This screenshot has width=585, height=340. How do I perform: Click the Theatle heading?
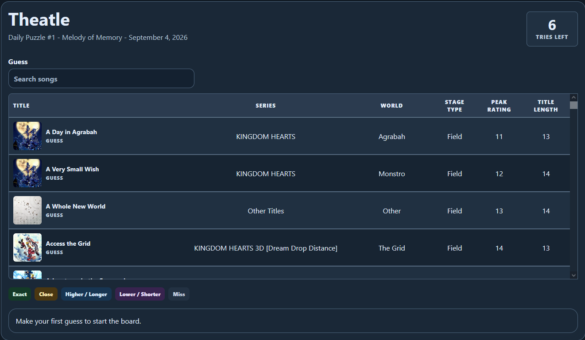(39, 19)
